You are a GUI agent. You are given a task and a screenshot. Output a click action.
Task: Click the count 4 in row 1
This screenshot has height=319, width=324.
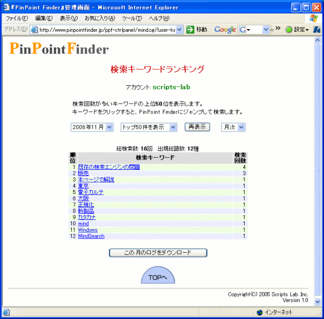click(x=244, y=167)
